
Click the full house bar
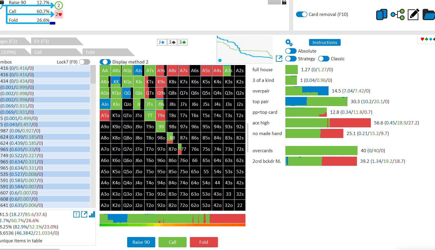point(292,70)
